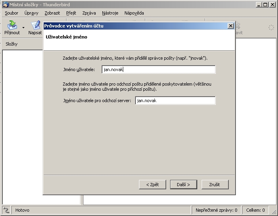
Task: Open the Úpravy menu
Action: [31, 13]
